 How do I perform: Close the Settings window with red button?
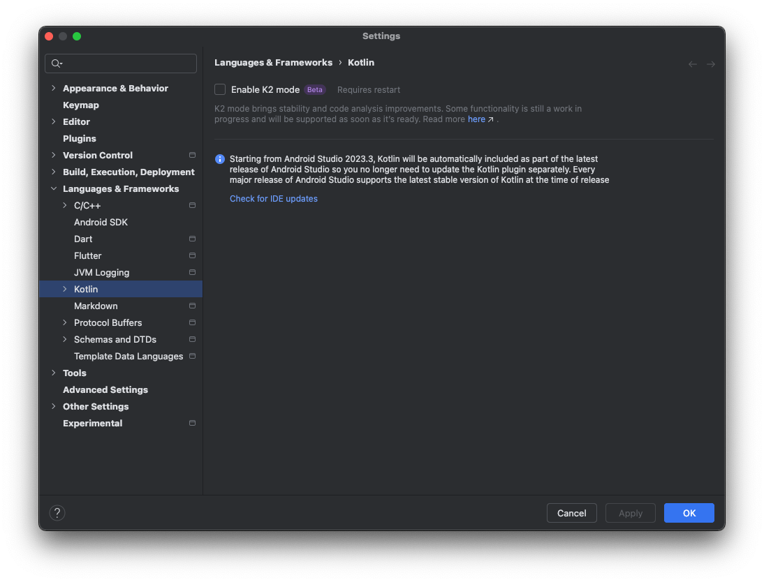(x=49, y=36)
